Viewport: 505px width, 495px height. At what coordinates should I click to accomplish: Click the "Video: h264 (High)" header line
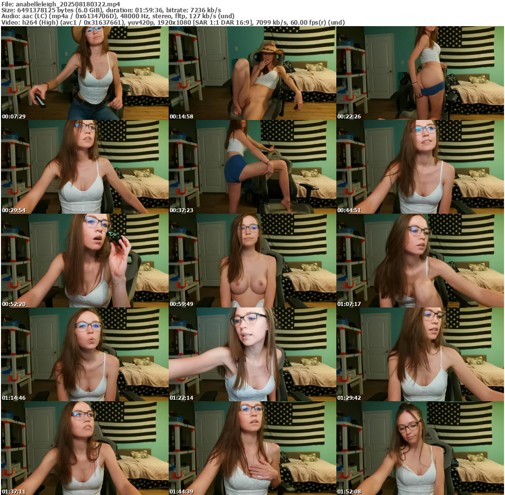(173, 23)
